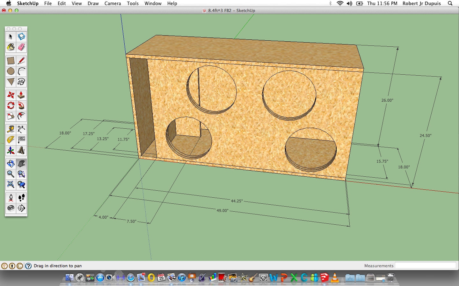
Task: Open the Draw menu
Action: click(x=93, y=3)
